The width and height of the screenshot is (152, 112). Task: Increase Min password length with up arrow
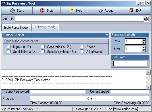[143, 40]
